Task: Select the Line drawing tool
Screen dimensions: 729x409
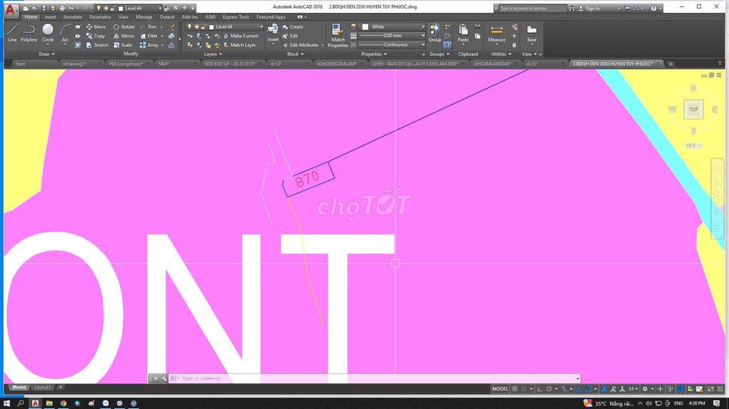Action: pyautogui.click(x=13, y=33)
